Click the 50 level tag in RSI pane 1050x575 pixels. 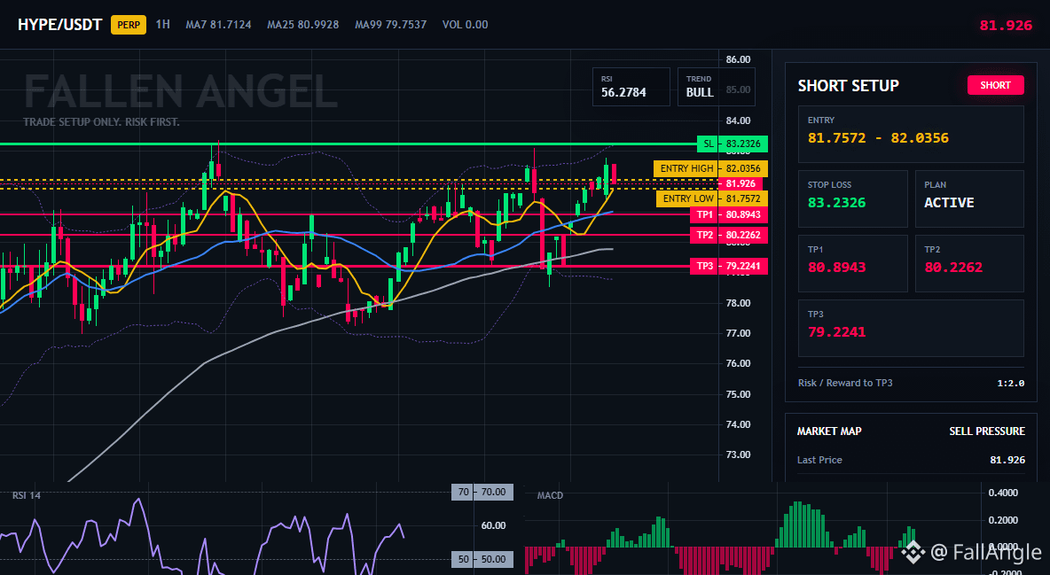coord(482,559)
